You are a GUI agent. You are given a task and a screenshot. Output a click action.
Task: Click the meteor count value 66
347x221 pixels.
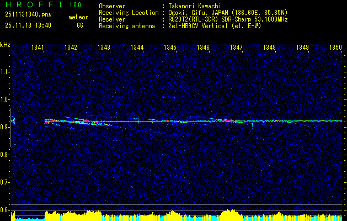coord(79,25)
